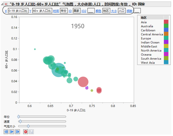Click the empty 频数 field box
Screen dimensions: 173x136
(137, 11)
